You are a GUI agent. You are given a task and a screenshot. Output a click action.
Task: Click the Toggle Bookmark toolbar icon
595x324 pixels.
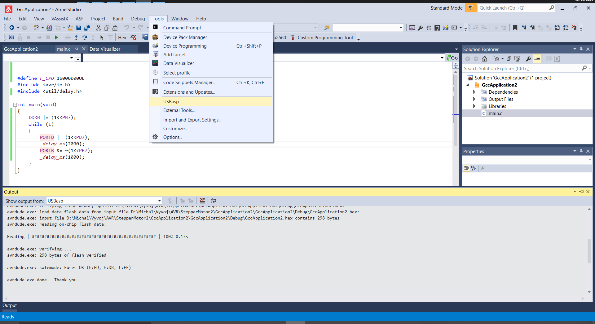point(515,28)
